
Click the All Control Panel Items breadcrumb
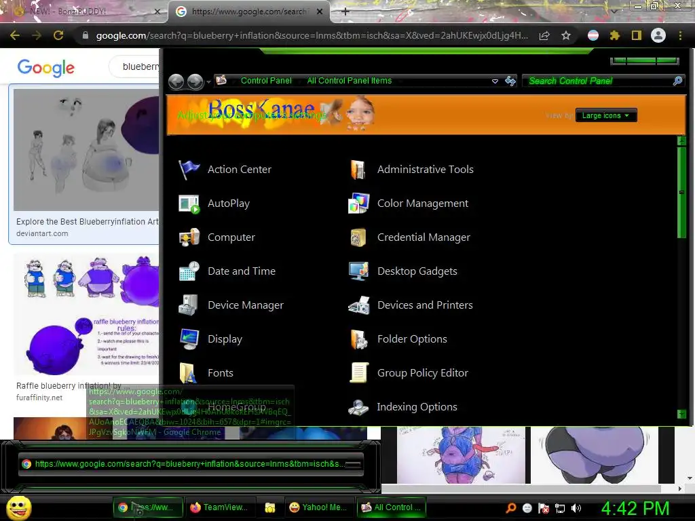[350, 81]
